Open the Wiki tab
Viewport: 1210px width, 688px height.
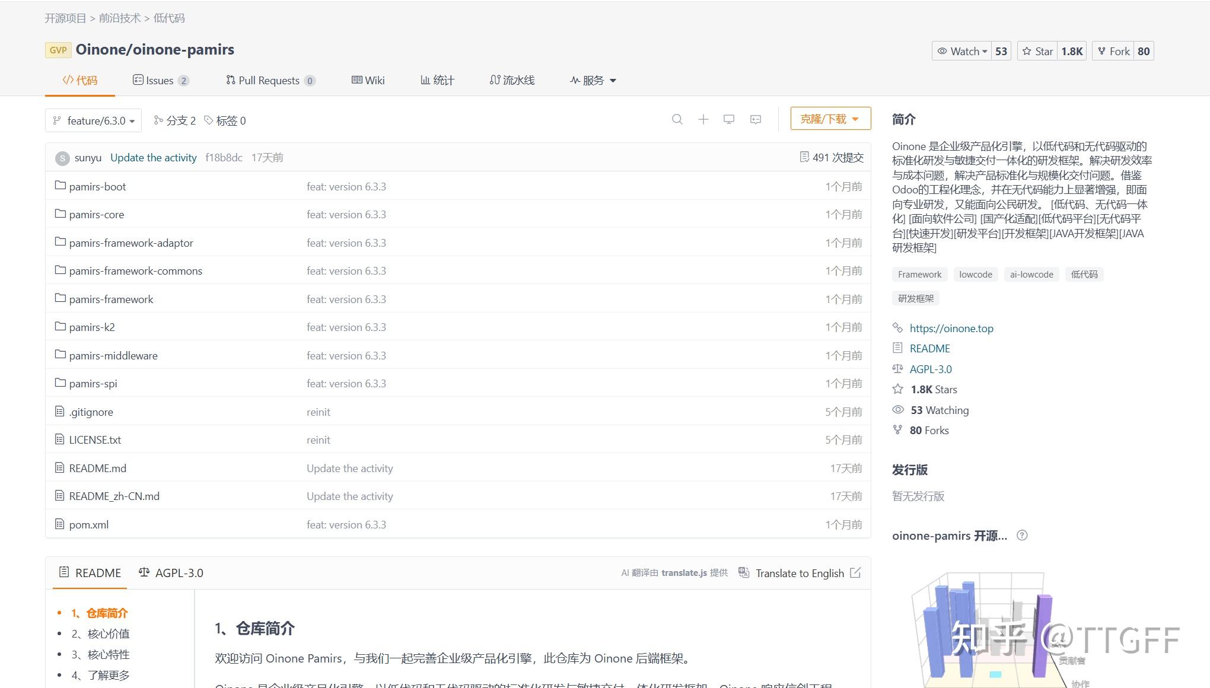(x=368, y=80)
